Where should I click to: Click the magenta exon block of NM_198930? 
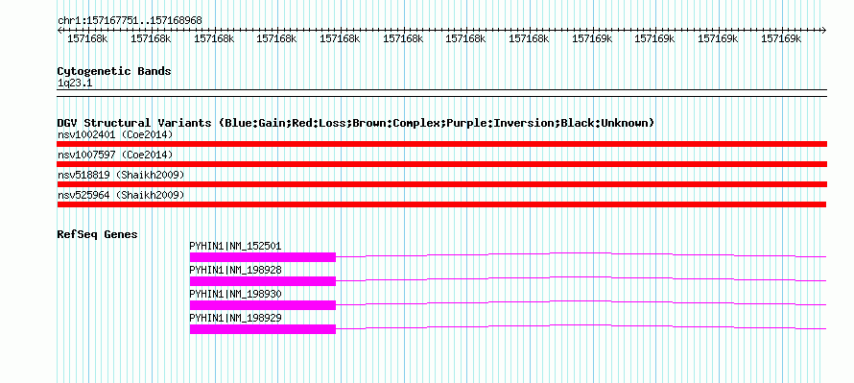point(263,305)
